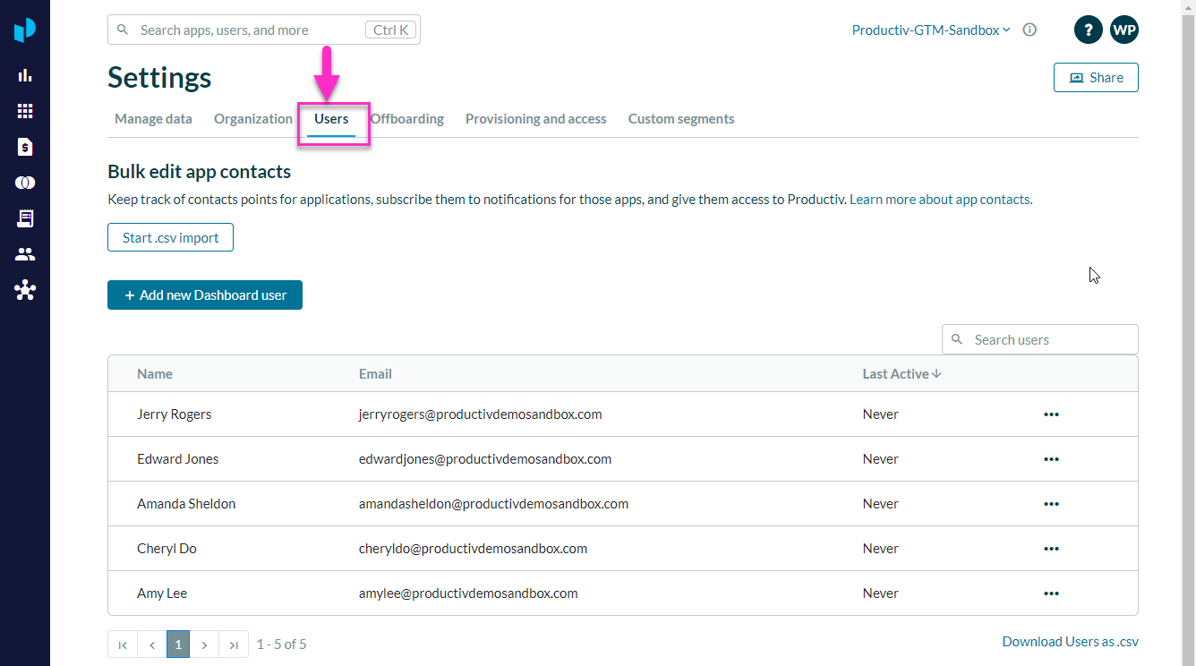The image size is (1196, 666).
Task: Click Add new Dashboard user button
Action: (x=205, y=295)
